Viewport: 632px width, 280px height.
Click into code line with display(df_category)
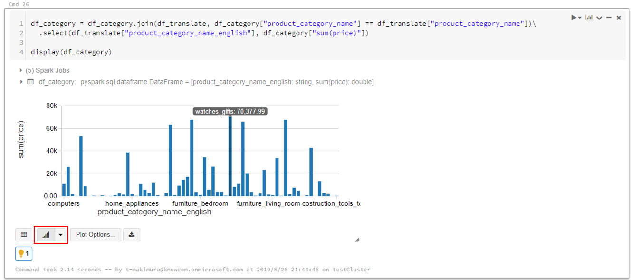click(x=71, y=52)
